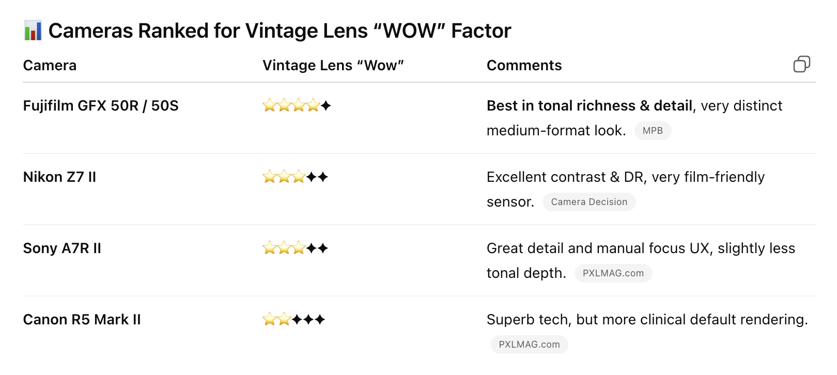Click the Sony A7R II camera name
837x375 pixels.
tap(62, 248)
